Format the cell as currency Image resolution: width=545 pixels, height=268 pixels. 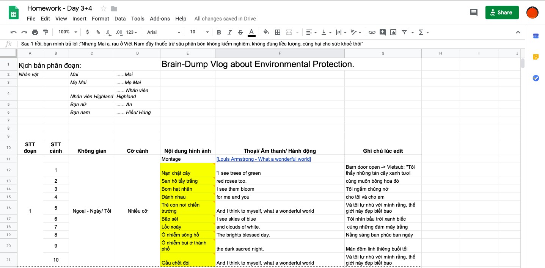point(88,32)
